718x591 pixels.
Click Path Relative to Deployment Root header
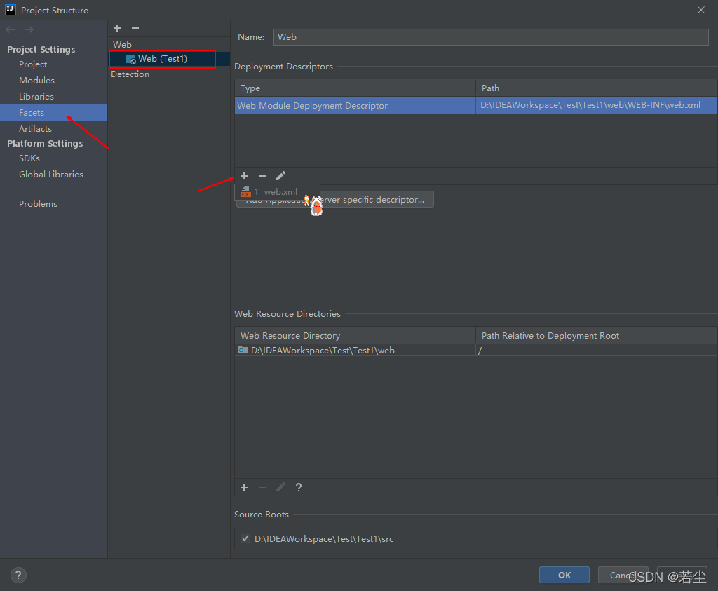click(x=596, y=336)
